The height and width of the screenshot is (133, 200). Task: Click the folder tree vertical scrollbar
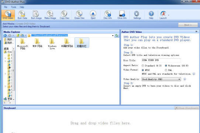[13, 70]
